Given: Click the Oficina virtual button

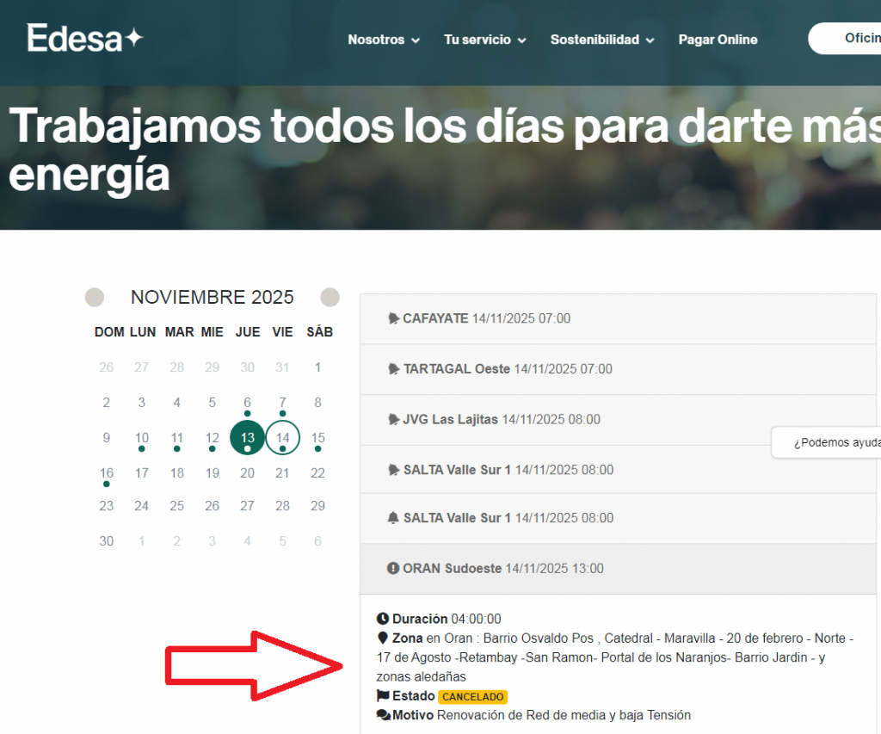Looking at the screenshot, I should pyautogui.click(x=845, y=38).
